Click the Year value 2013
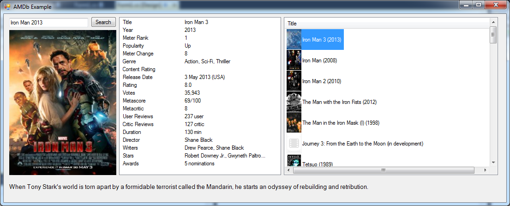The width and height of the screenshot is (510, 206). tap(190, 30)
